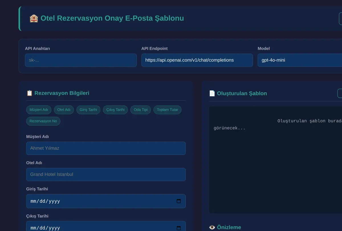This screenshot has width=342, height=231.
Task: Click the Rezervasyon Bilgileri heading
Action: point(62,93)
